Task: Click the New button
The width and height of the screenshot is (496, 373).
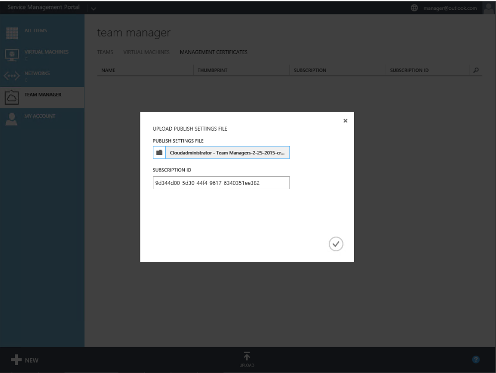Action: (x=25, y=360)
